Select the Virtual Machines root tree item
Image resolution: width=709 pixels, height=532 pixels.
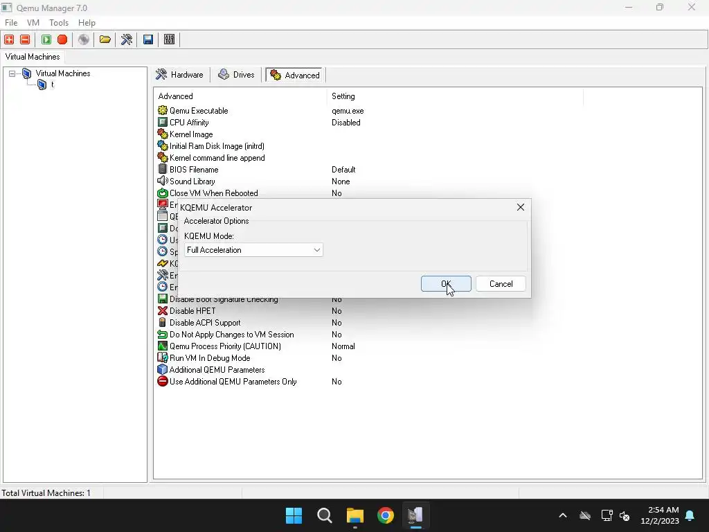[63, 73]
